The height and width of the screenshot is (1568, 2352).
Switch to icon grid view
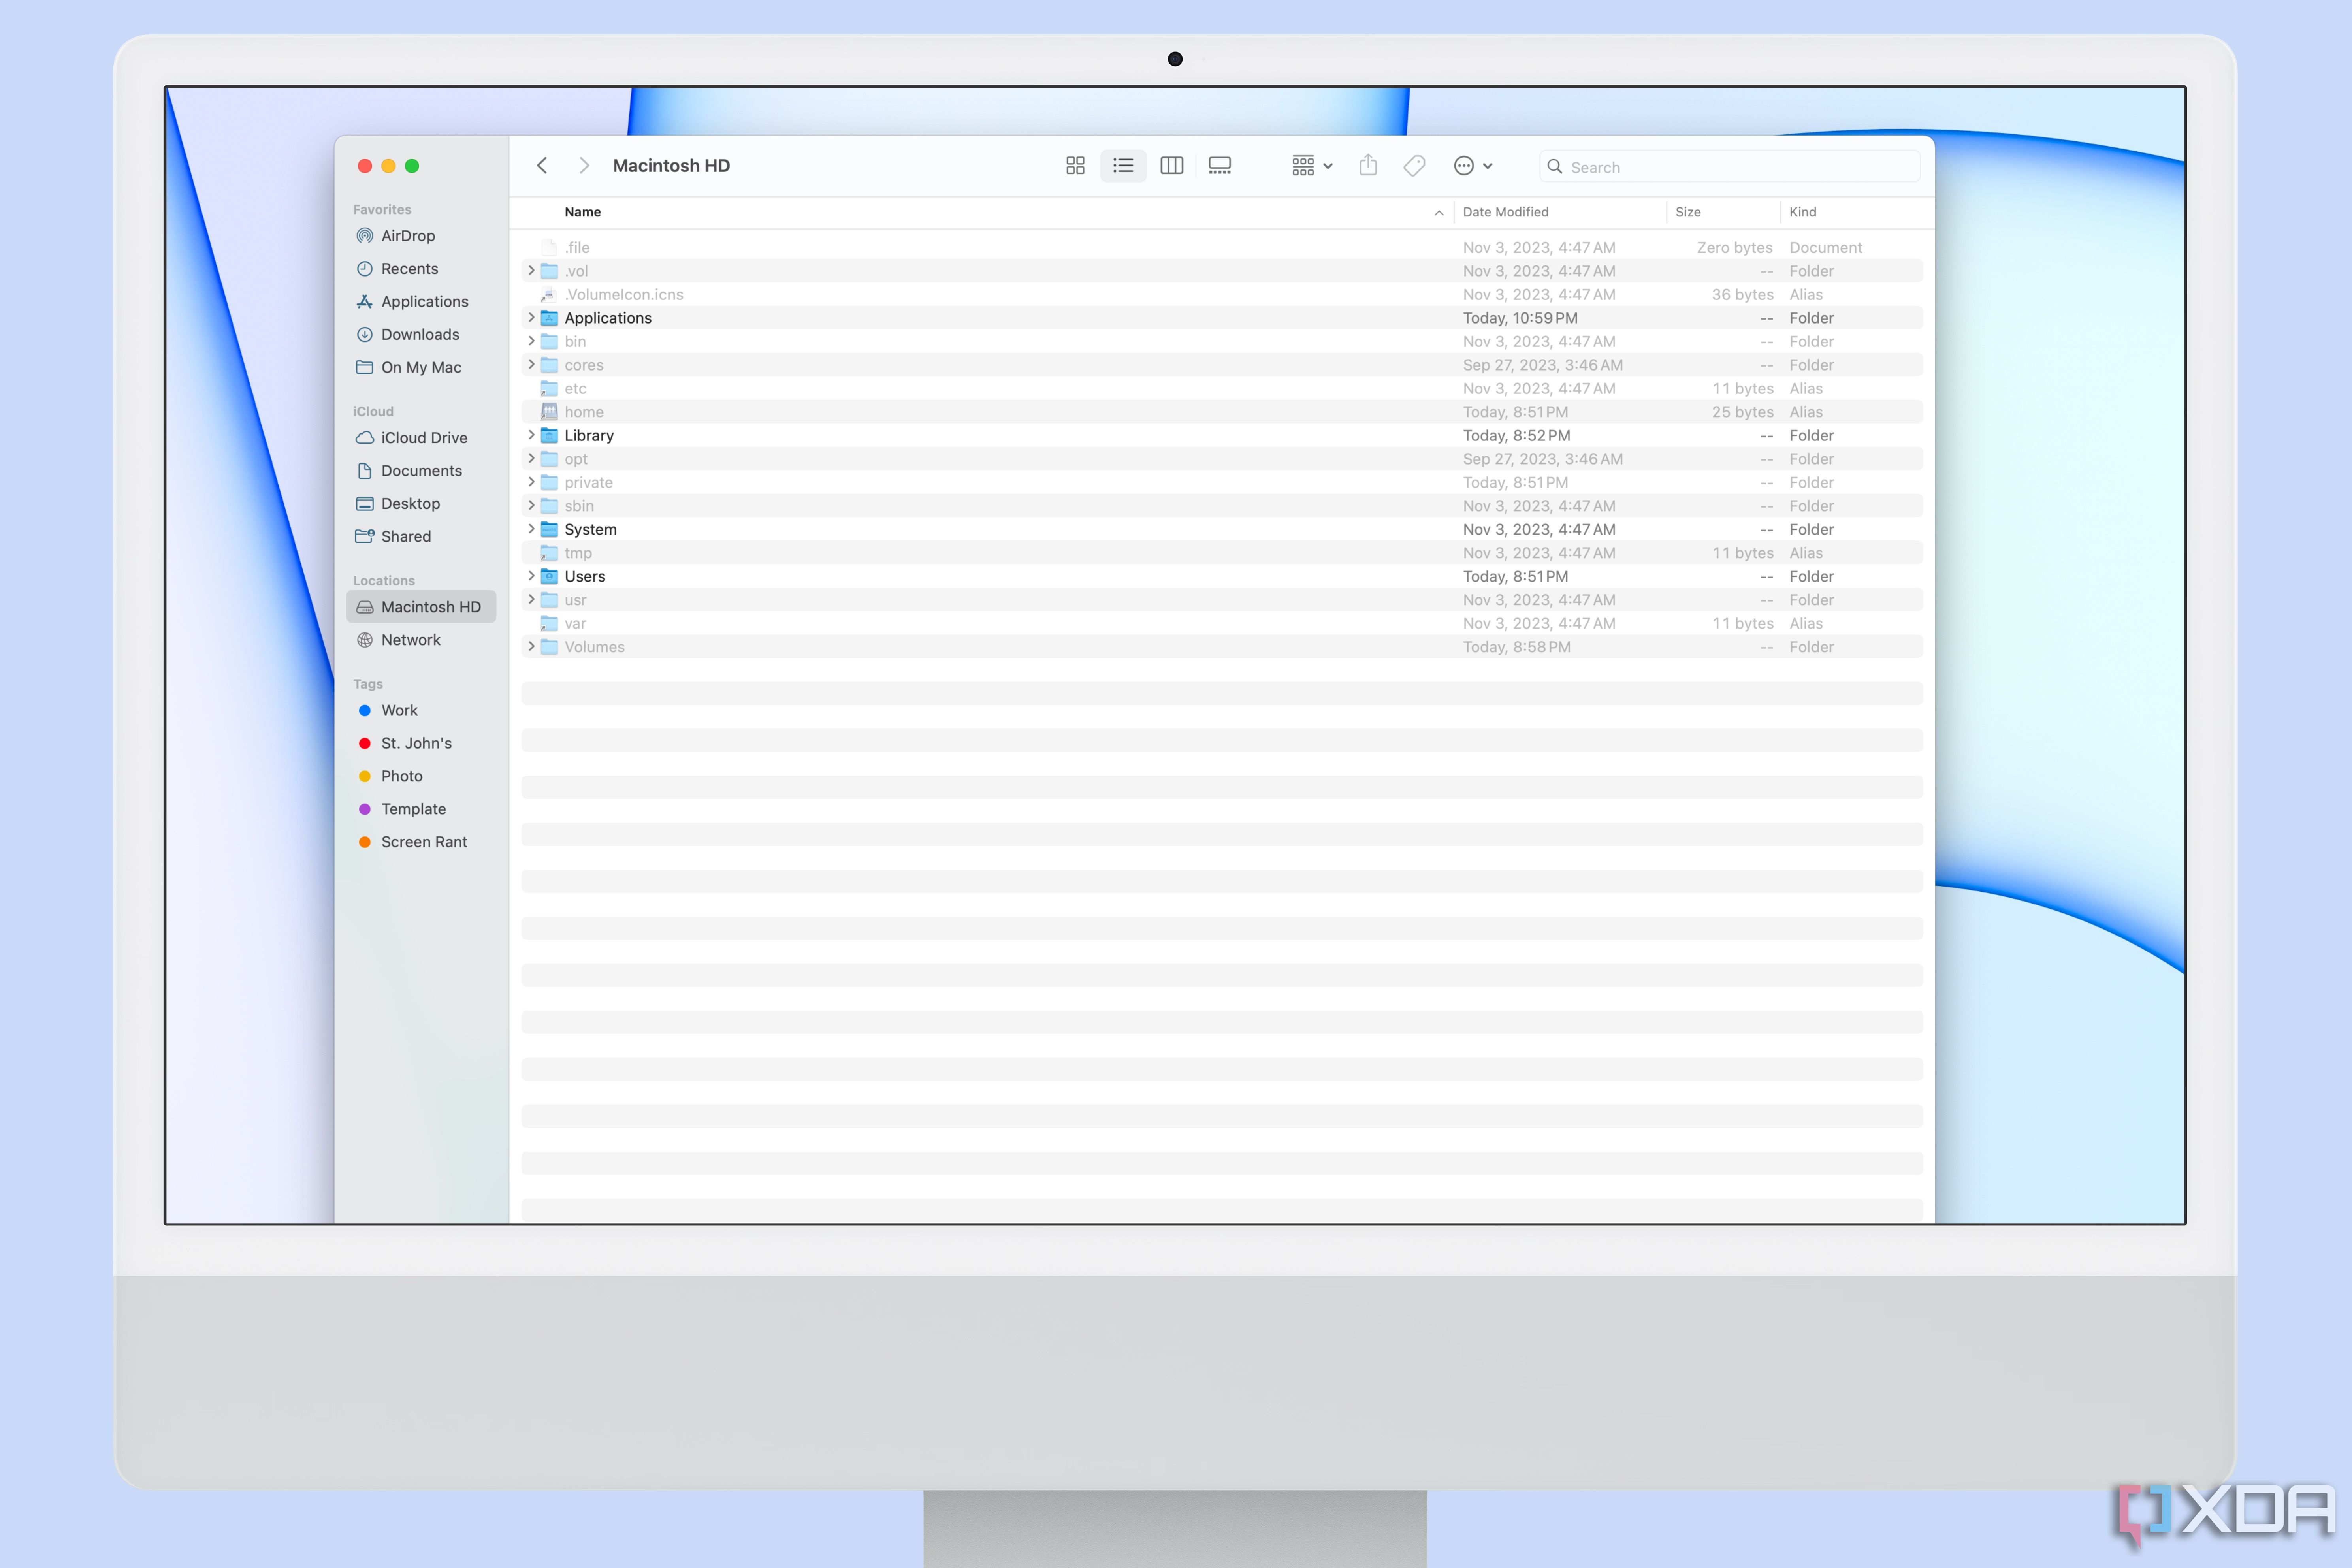pos(1075,166)
